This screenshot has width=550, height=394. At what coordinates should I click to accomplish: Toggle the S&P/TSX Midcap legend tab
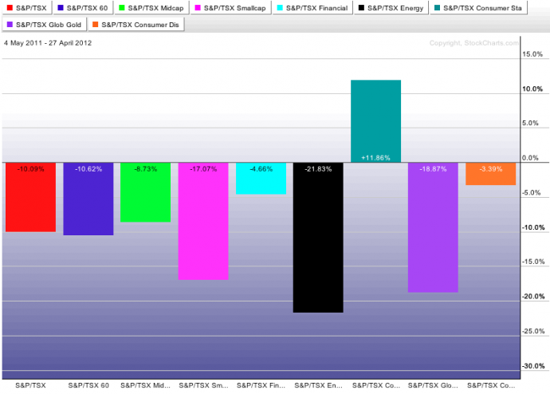coord(154,8)
